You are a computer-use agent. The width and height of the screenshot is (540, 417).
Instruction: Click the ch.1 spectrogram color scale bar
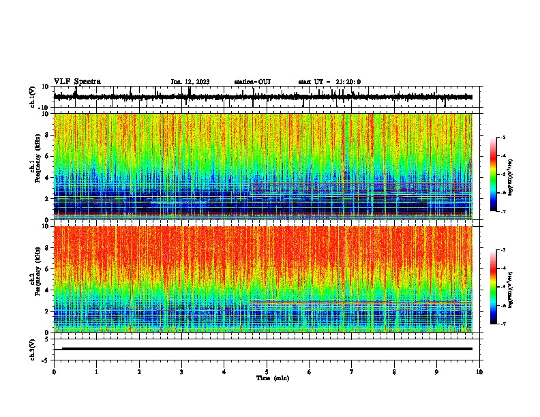494,174
